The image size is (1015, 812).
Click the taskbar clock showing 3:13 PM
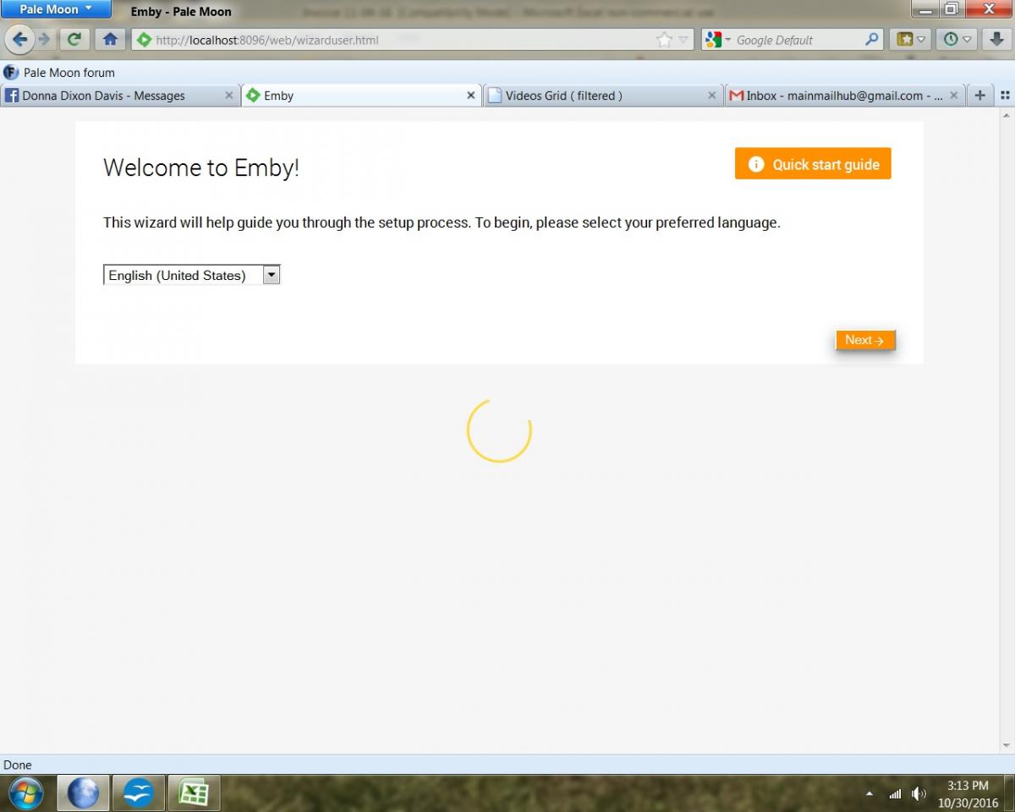click(x=968, y=794)
